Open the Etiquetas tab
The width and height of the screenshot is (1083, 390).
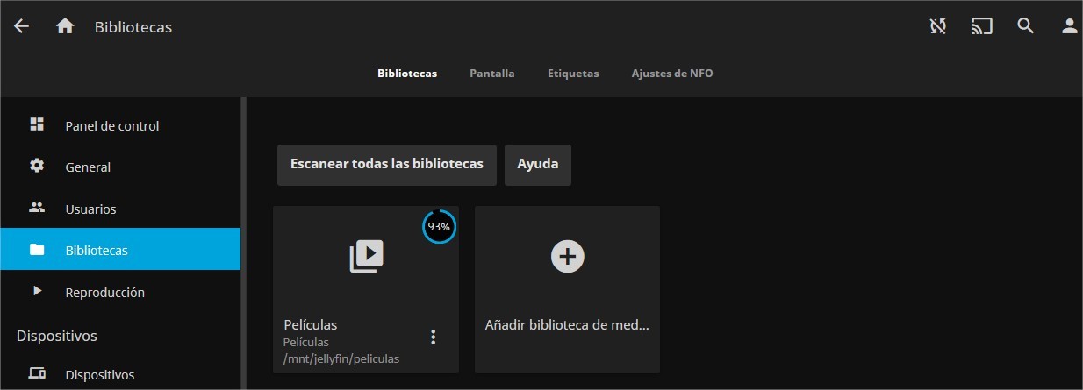[x=573, y=74]
